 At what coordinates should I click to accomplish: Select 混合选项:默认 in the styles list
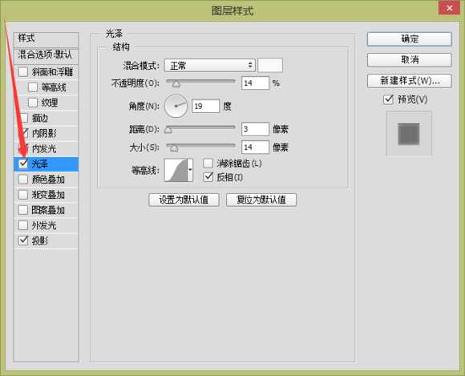[46, 55]
